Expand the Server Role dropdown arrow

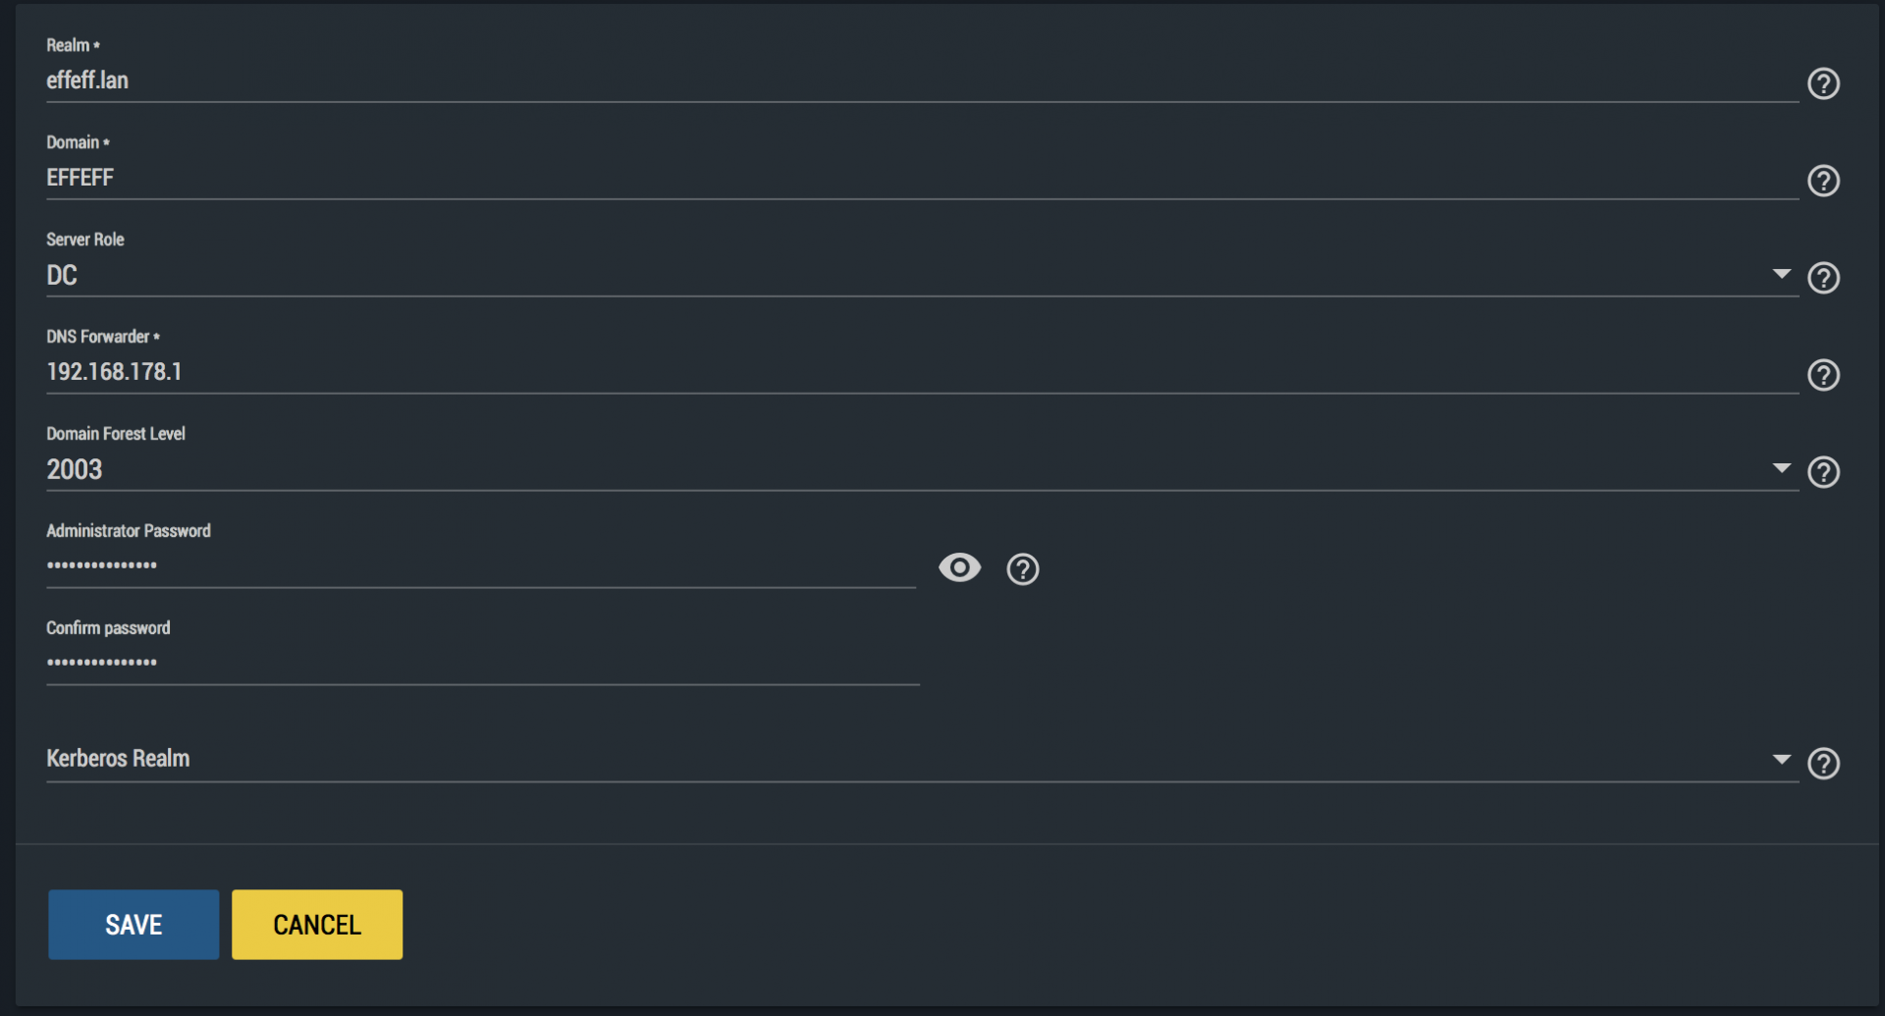pyautogui.click(x=1781, y=274)
